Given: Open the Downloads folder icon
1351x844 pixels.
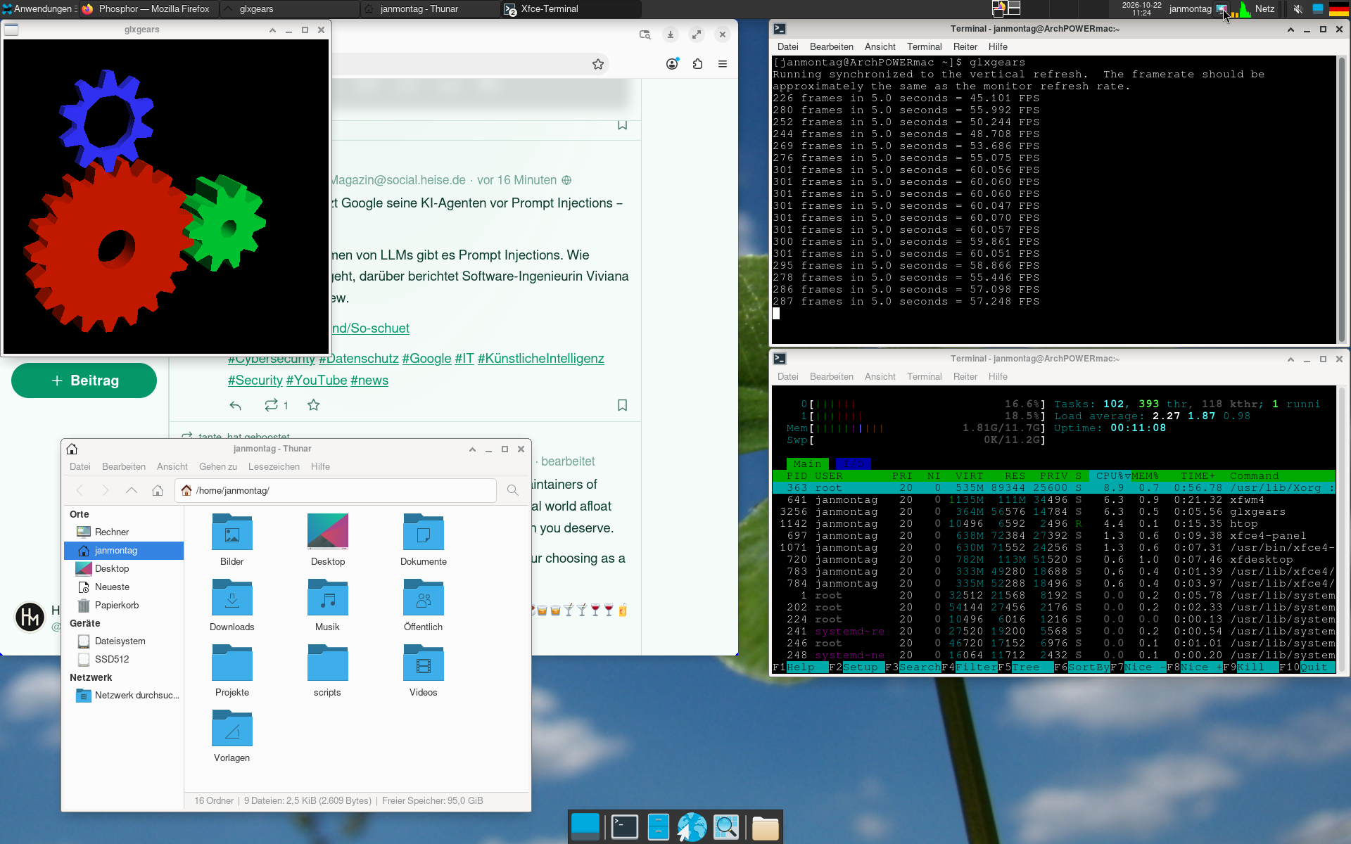Looking at the screenshot, I should [231, 598].
